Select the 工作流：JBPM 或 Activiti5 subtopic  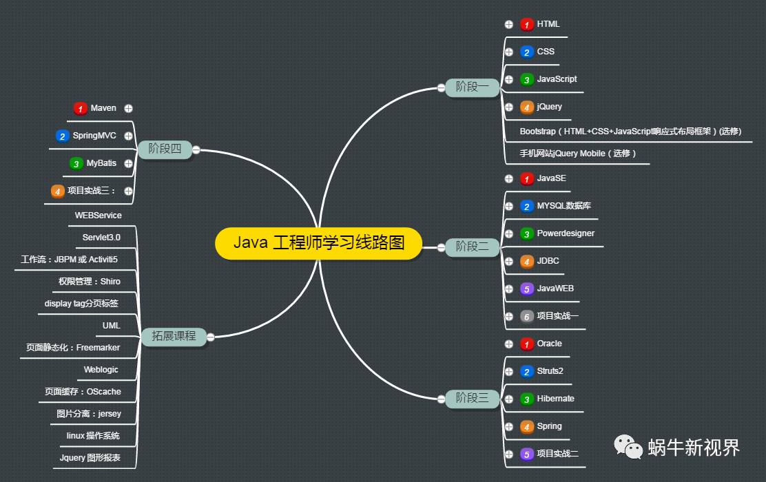[69, 260]
